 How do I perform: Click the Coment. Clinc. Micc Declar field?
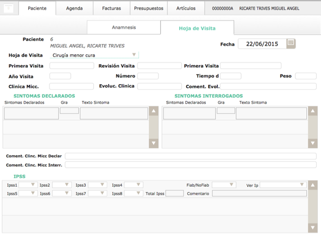pos(191,156)
